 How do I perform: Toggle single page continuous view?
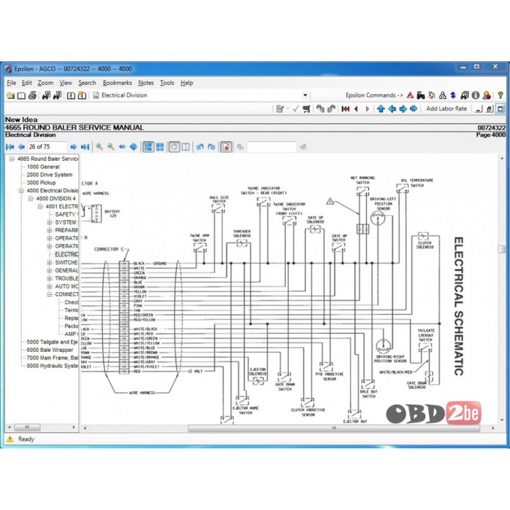click(148, 147)
